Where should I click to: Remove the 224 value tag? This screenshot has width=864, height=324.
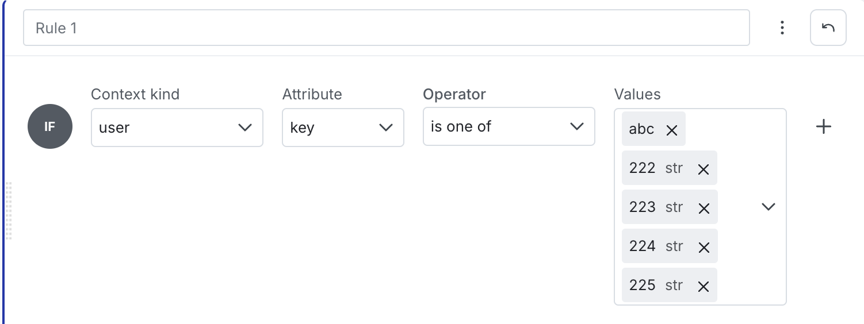[703, 247]
